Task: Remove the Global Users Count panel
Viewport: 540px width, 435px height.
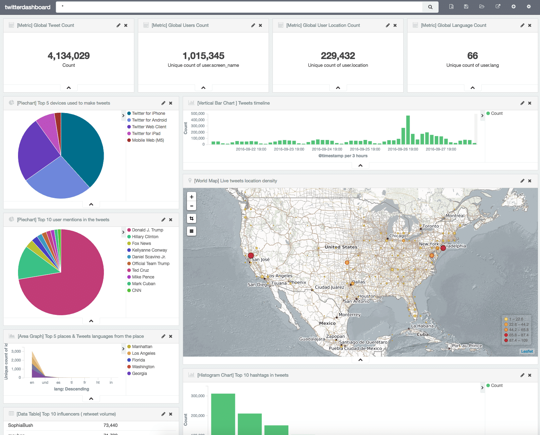Action: (x=260, y=25)
